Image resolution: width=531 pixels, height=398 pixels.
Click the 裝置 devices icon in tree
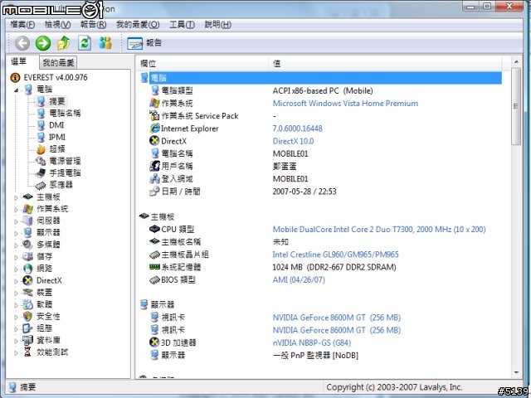coord(27,292)
